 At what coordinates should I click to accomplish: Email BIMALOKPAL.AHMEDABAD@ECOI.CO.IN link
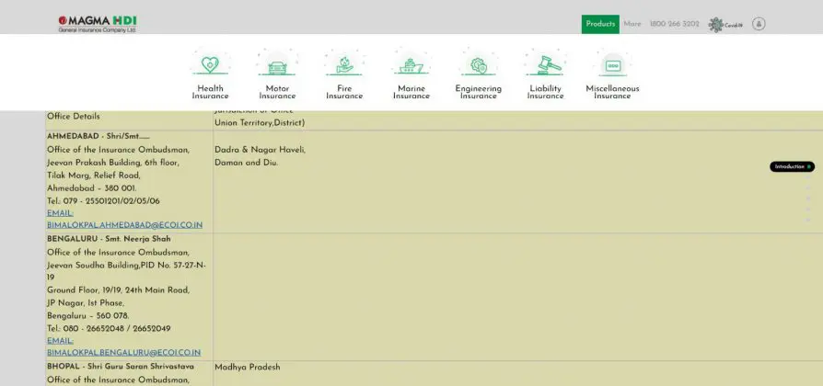pos(124,225)
